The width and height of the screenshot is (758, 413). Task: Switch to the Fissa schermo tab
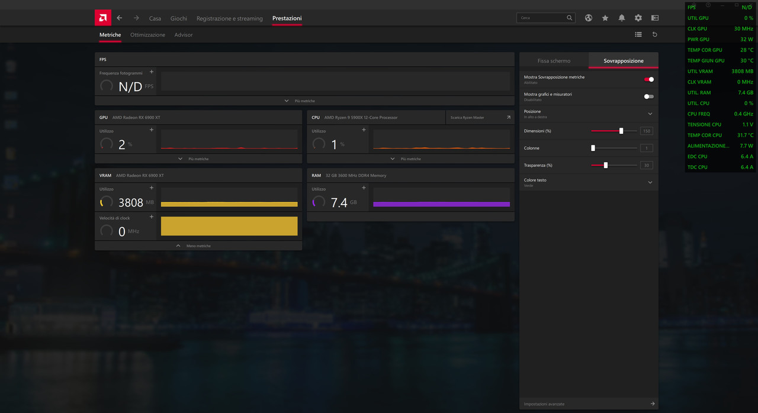554,60
